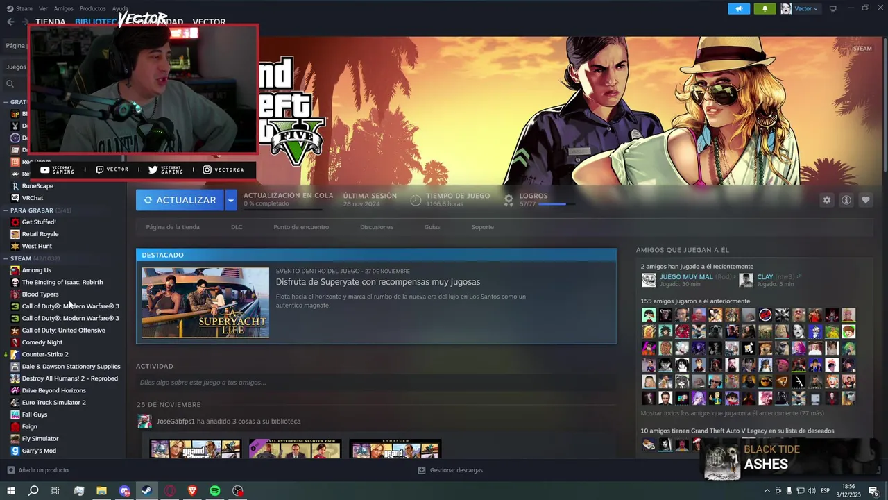Open Task View on the taskbar
This screenshot has width=888, height=500.
pyautogui.click(x=55, y=491)
